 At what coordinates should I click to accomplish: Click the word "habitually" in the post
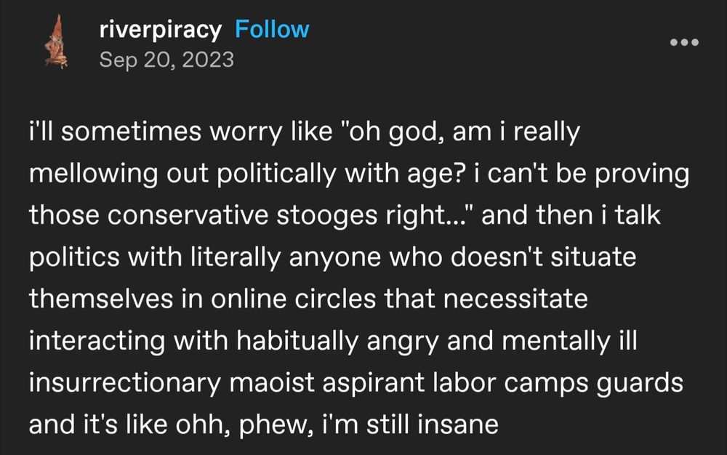297,342
